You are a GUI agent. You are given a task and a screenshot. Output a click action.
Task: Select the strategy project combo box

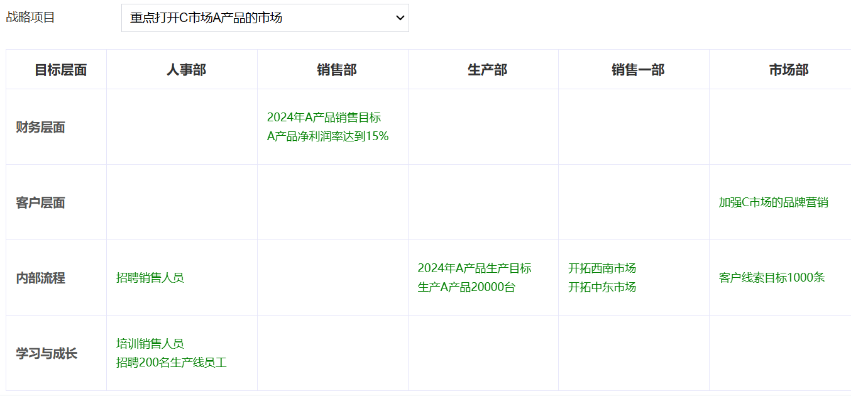(x=265, y=18)
